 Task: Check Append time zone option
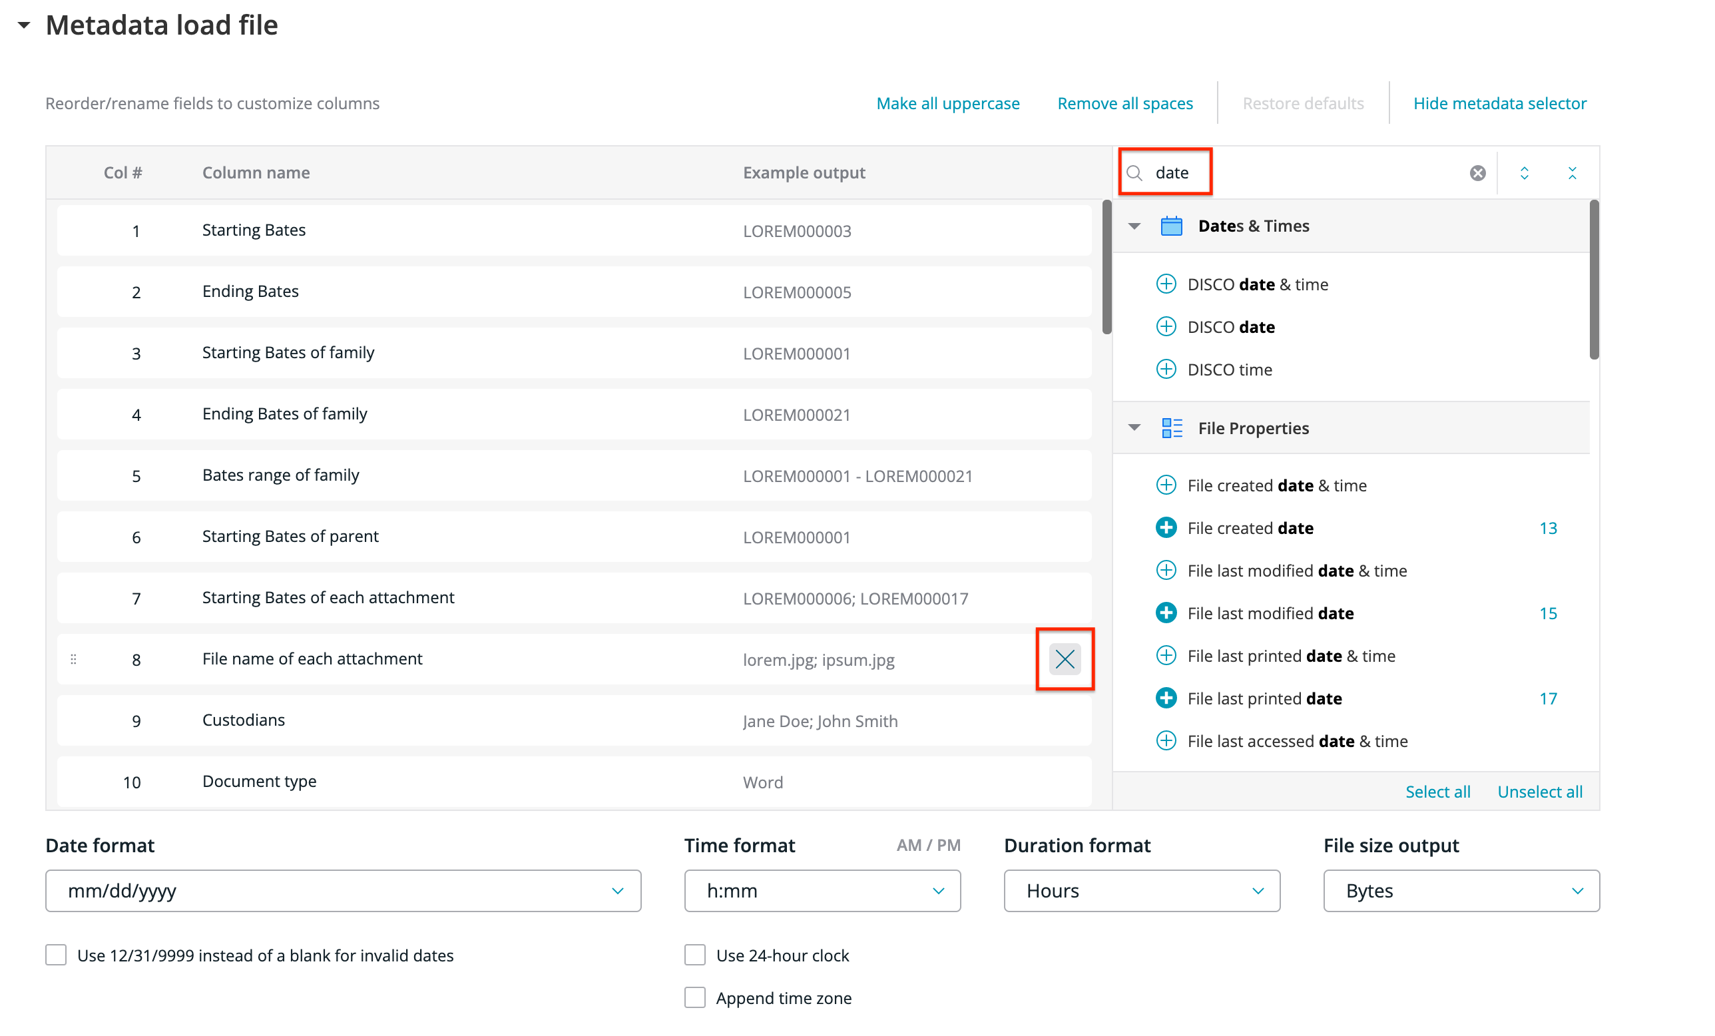pyautogui.click(x=694, y=997)
